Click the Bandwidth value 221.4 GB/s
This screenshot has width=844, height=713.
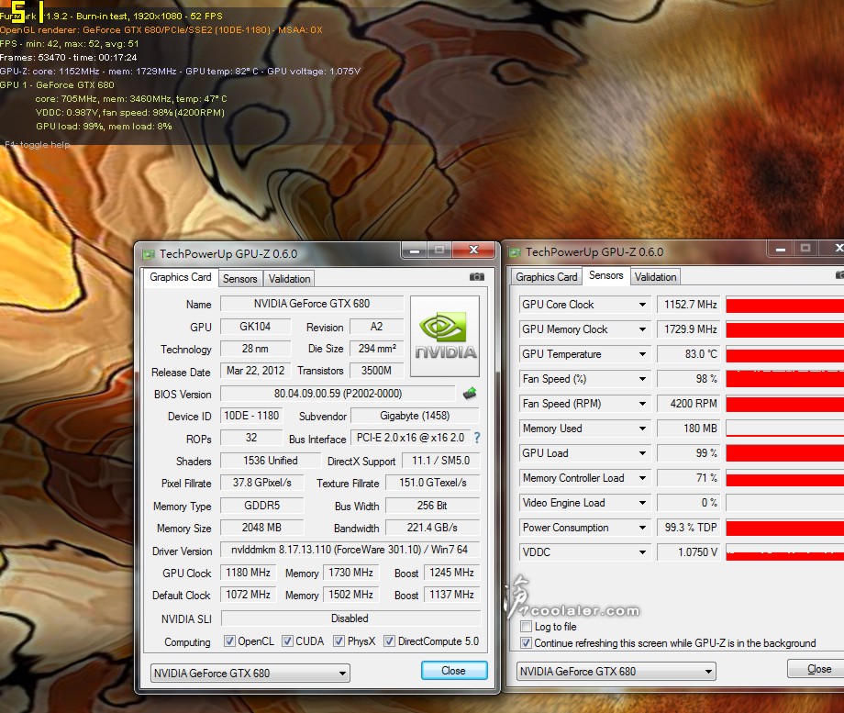(x=433, y=528)
